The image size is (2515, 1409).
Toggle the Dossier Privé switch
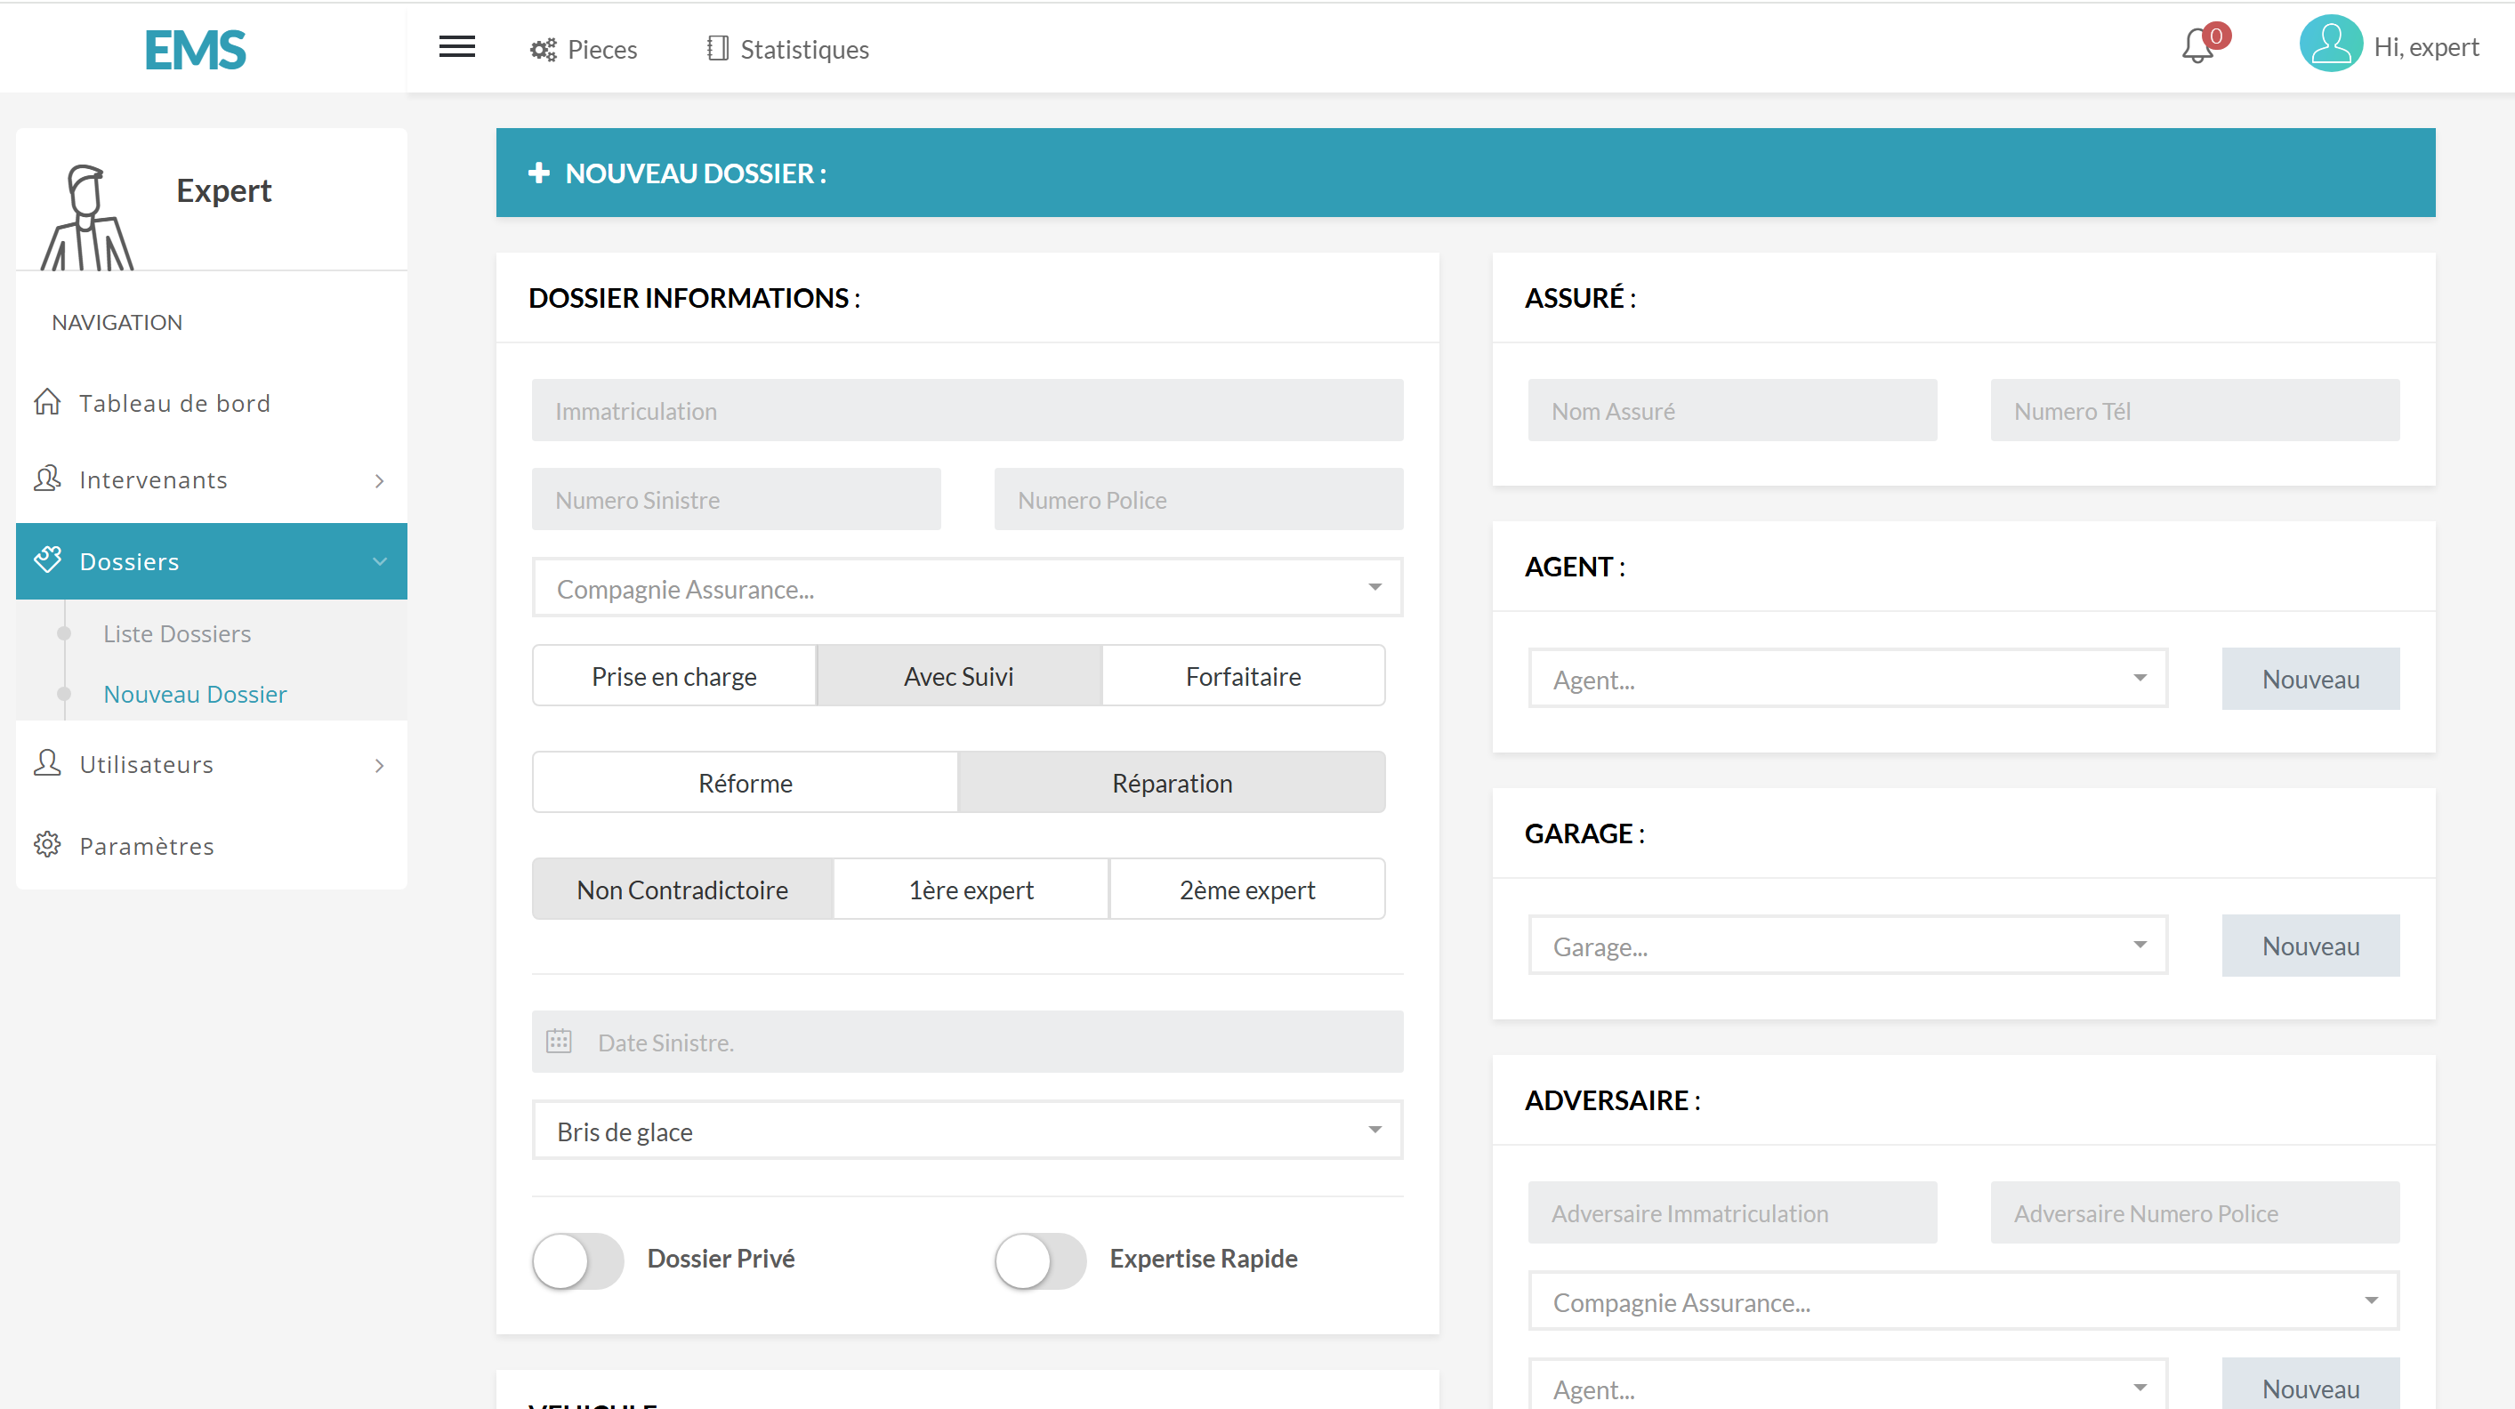[x=577, y=1260]
